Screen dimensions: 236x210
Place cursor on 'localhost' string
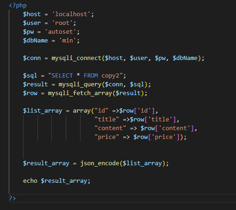coord(71,14)
